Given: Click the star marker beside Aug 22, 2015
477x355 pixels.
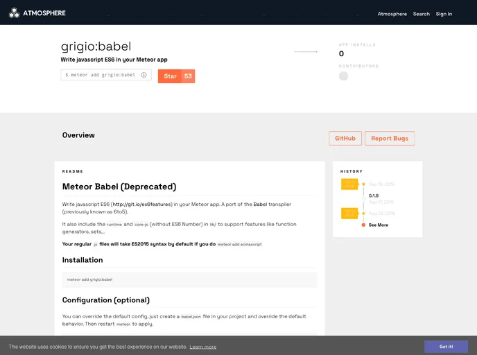Looking at the screenshot, I should coord(363,214).
